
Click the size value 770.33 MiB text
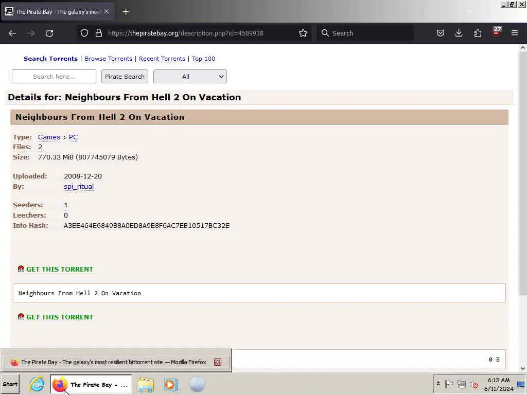tap(87, 157)
